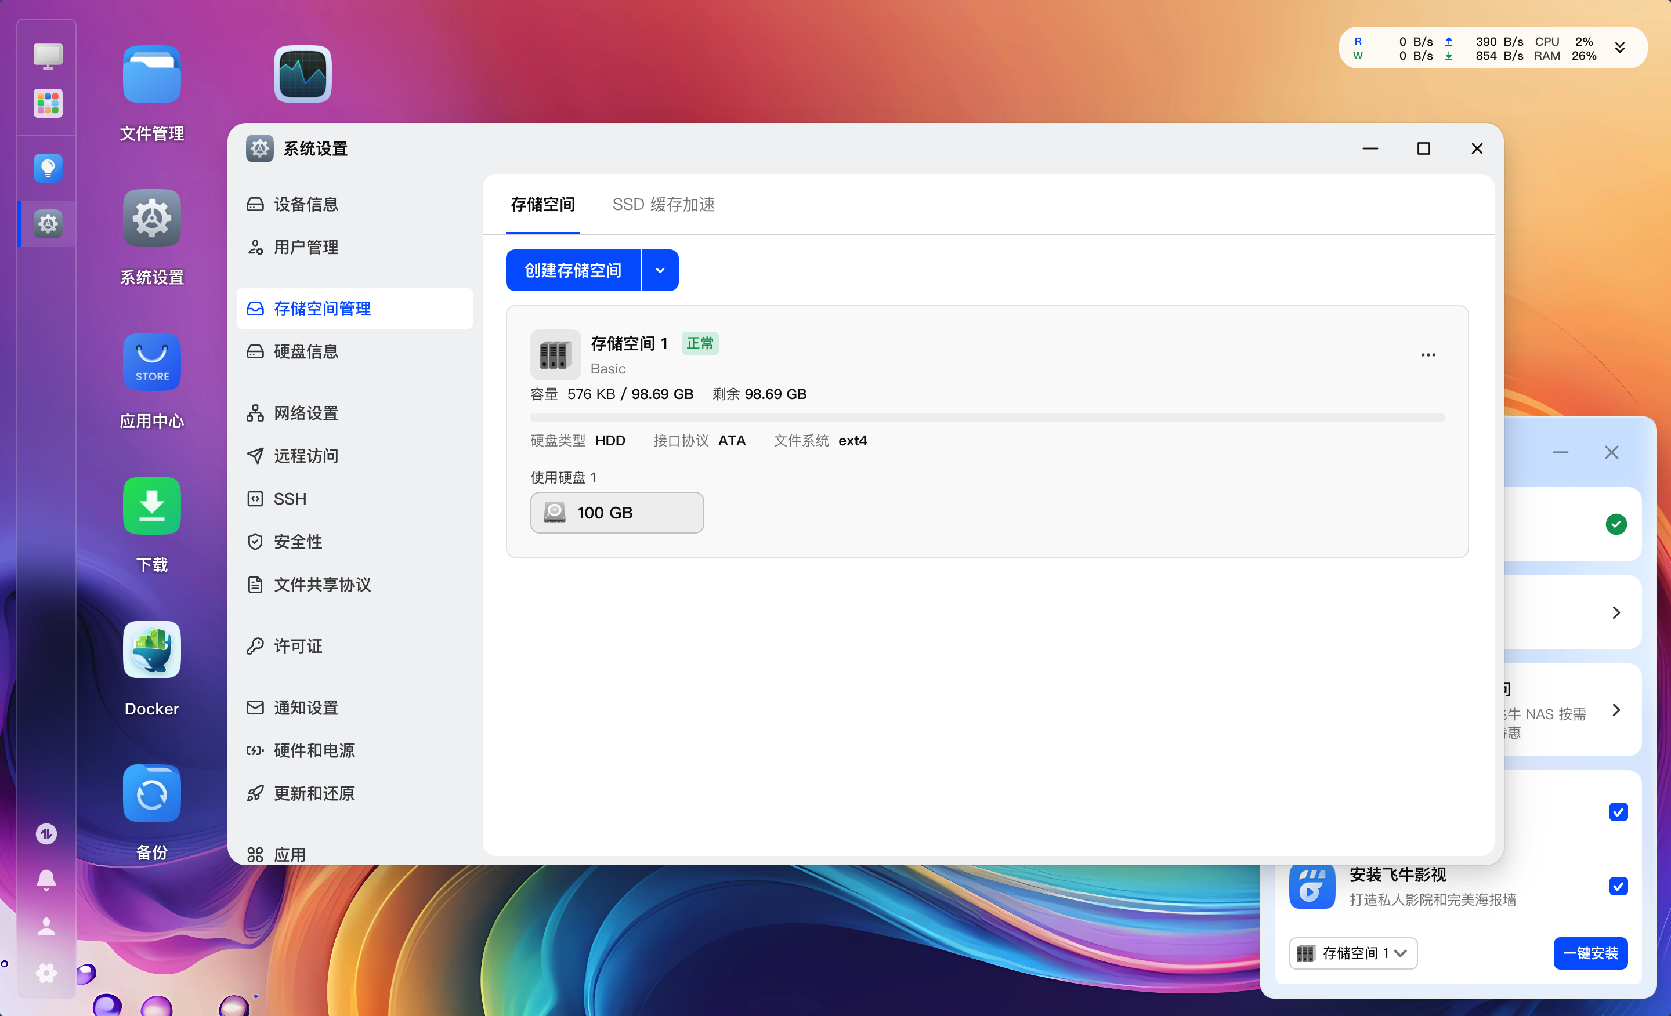
Task: Expand the 创建存储空间 dropdown arrow
Action: (x=659, y=270)
